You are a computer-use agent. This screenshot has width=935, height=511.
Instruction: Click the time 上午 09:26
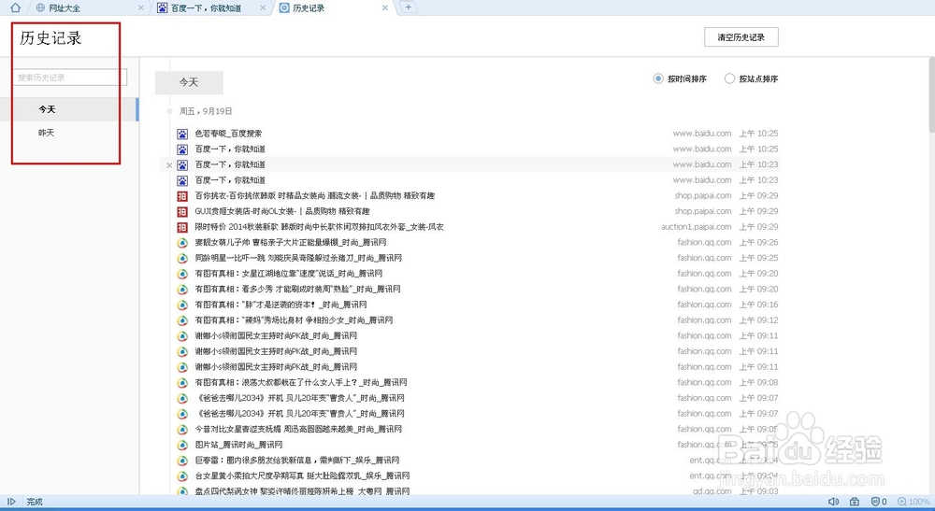[x=758, y=242]
